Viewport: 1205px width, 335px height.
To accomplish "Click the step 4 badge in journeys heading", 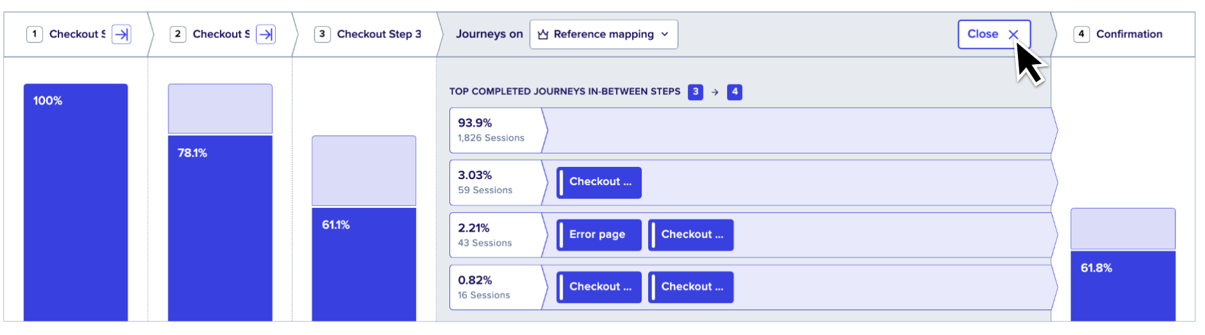I will (734, 92).
